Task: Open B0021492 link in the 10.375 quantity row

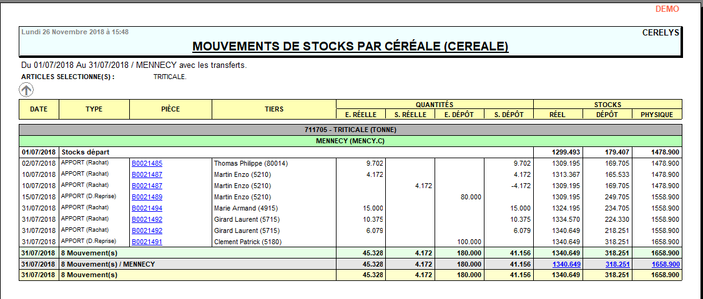Action: tap(147, 219)
